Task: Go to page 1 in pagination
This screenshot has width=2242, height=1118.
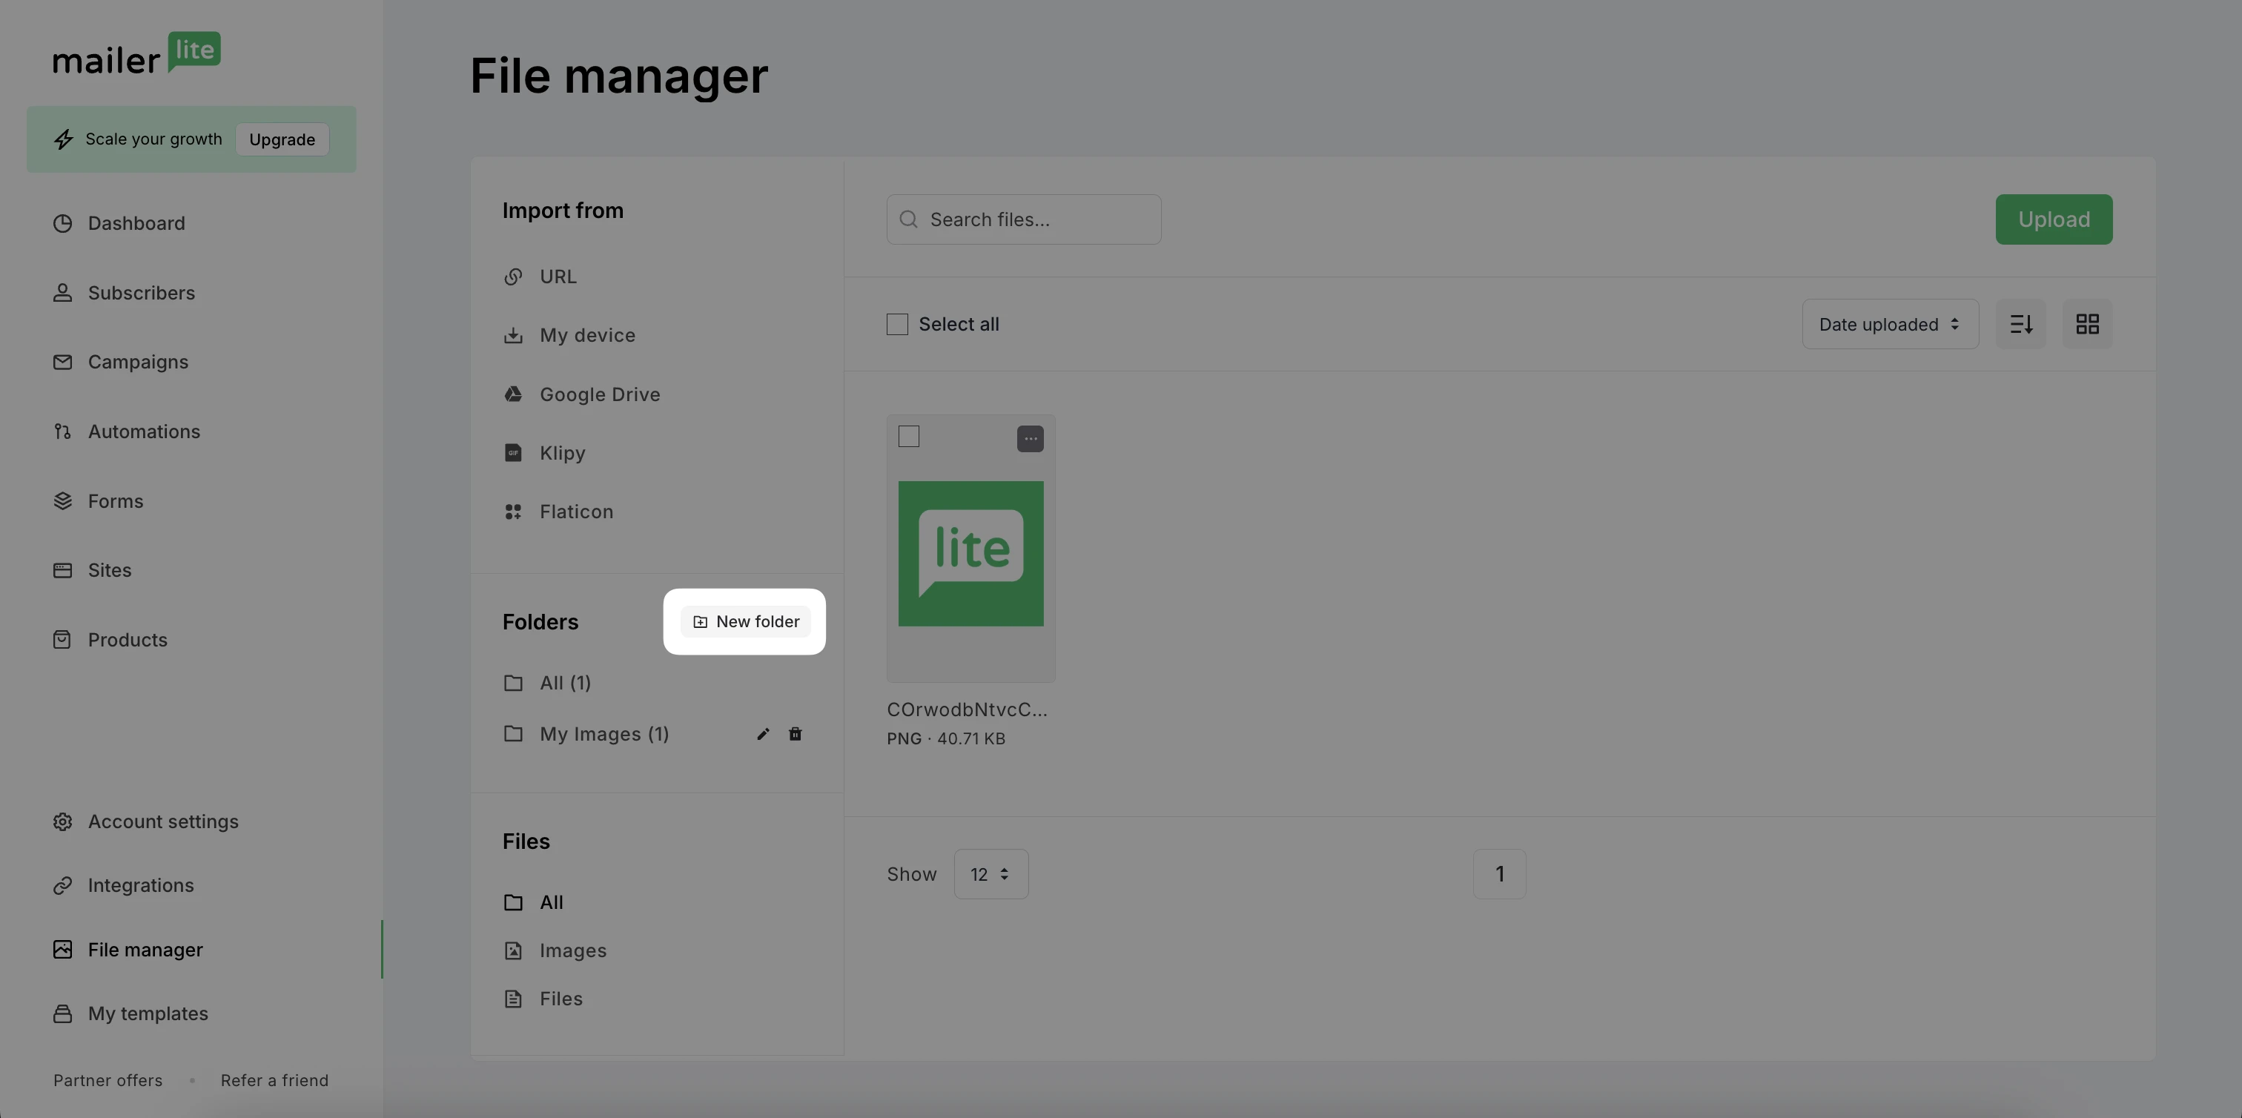Action: click(1498, 874)
